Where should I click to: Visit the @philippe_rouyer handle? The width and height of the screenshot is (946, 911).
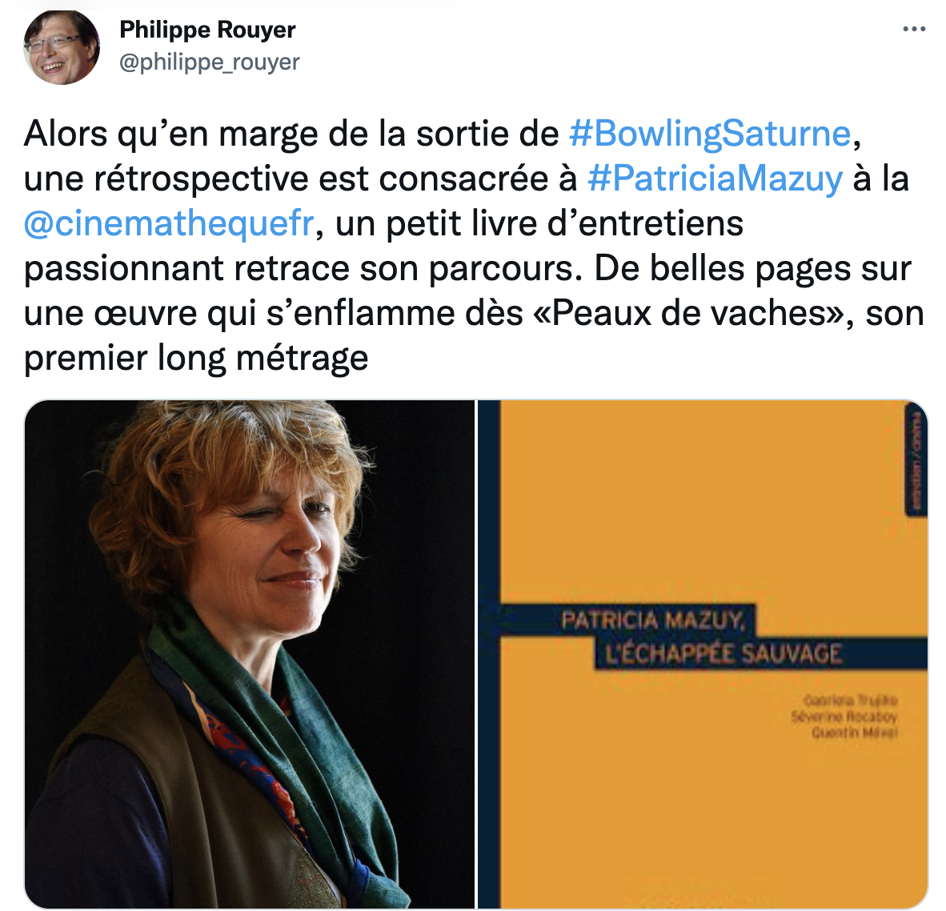[x=209, y=62]
